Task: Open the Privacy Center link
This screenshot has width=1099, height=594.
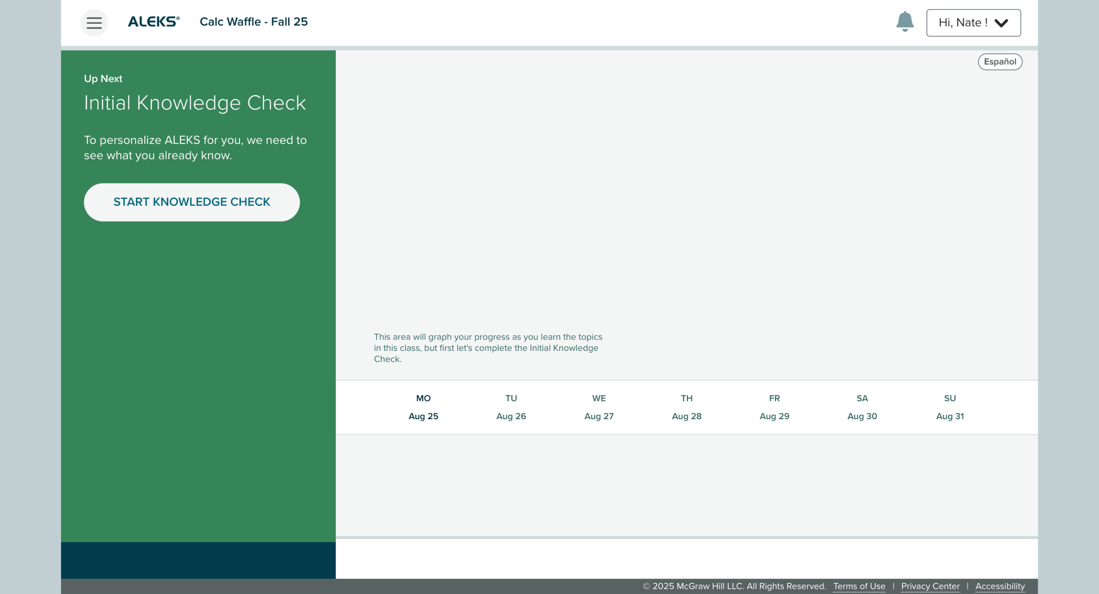Action: coord(930,586)
